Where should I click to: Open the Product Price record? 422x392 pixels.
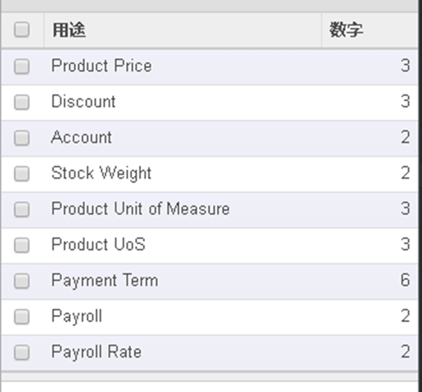[102, 66]
